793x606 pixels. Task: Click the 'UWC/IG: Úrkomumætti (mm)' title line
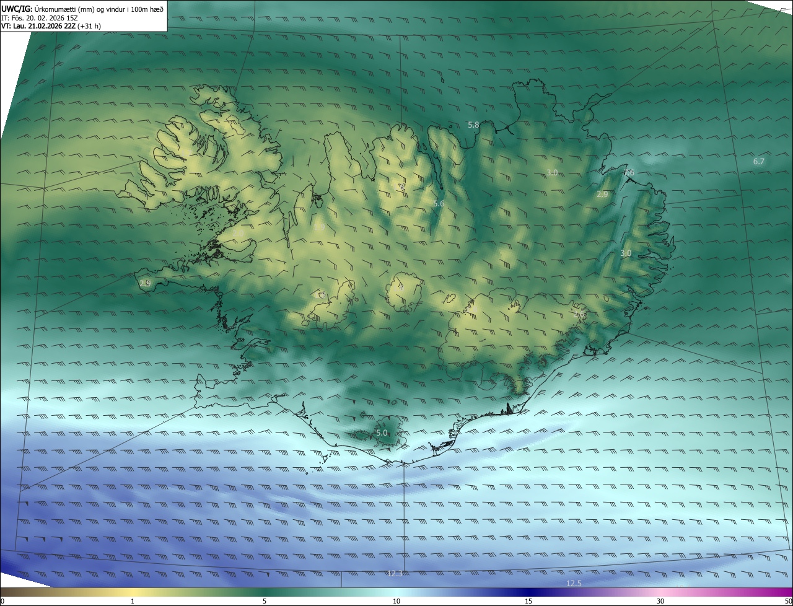click(82, 9)
